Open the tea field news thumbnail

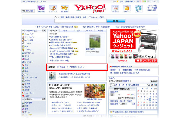[x=95, y=41]
